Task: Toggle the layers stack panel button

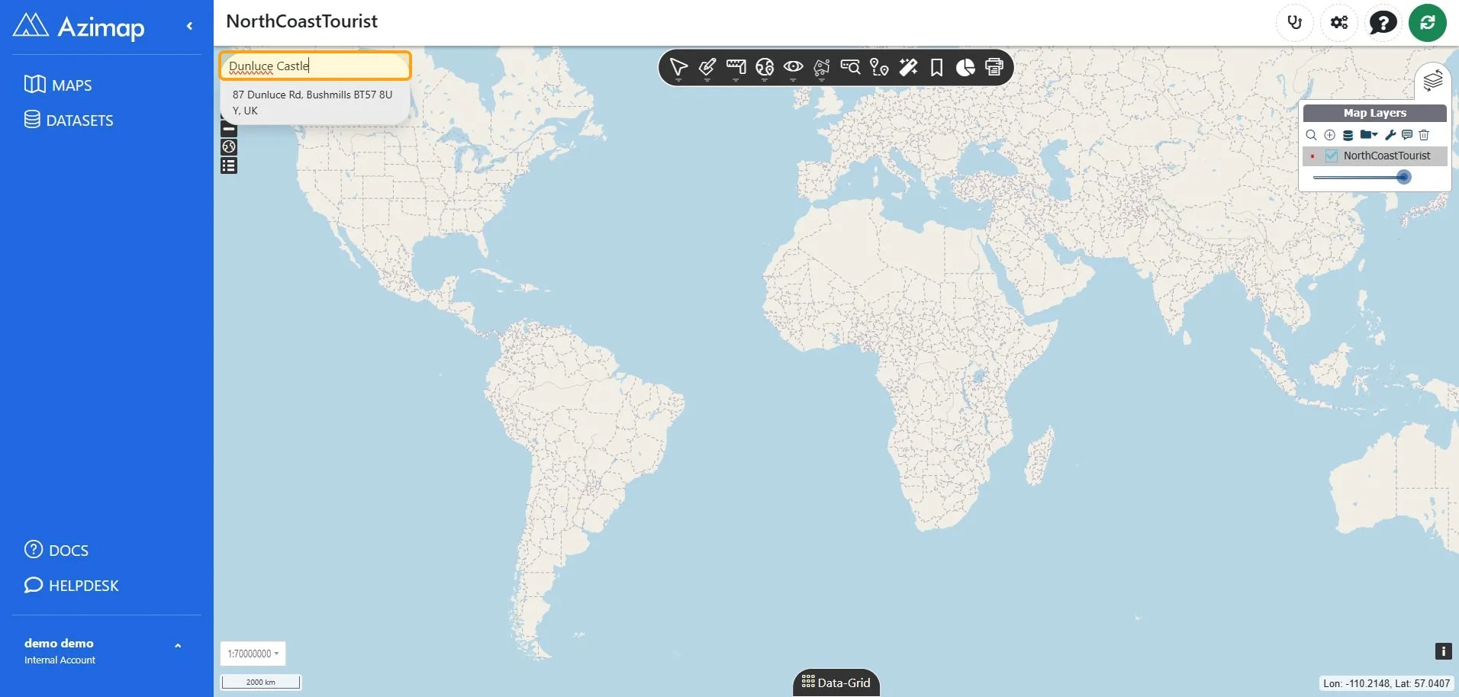Action: (1432, 80)
